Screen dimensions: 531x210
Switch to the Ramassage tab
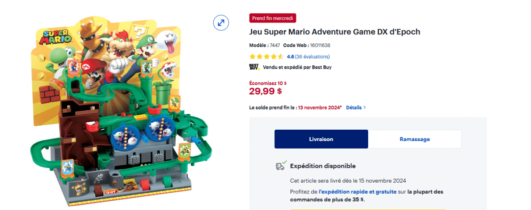[x=415, y=139]
